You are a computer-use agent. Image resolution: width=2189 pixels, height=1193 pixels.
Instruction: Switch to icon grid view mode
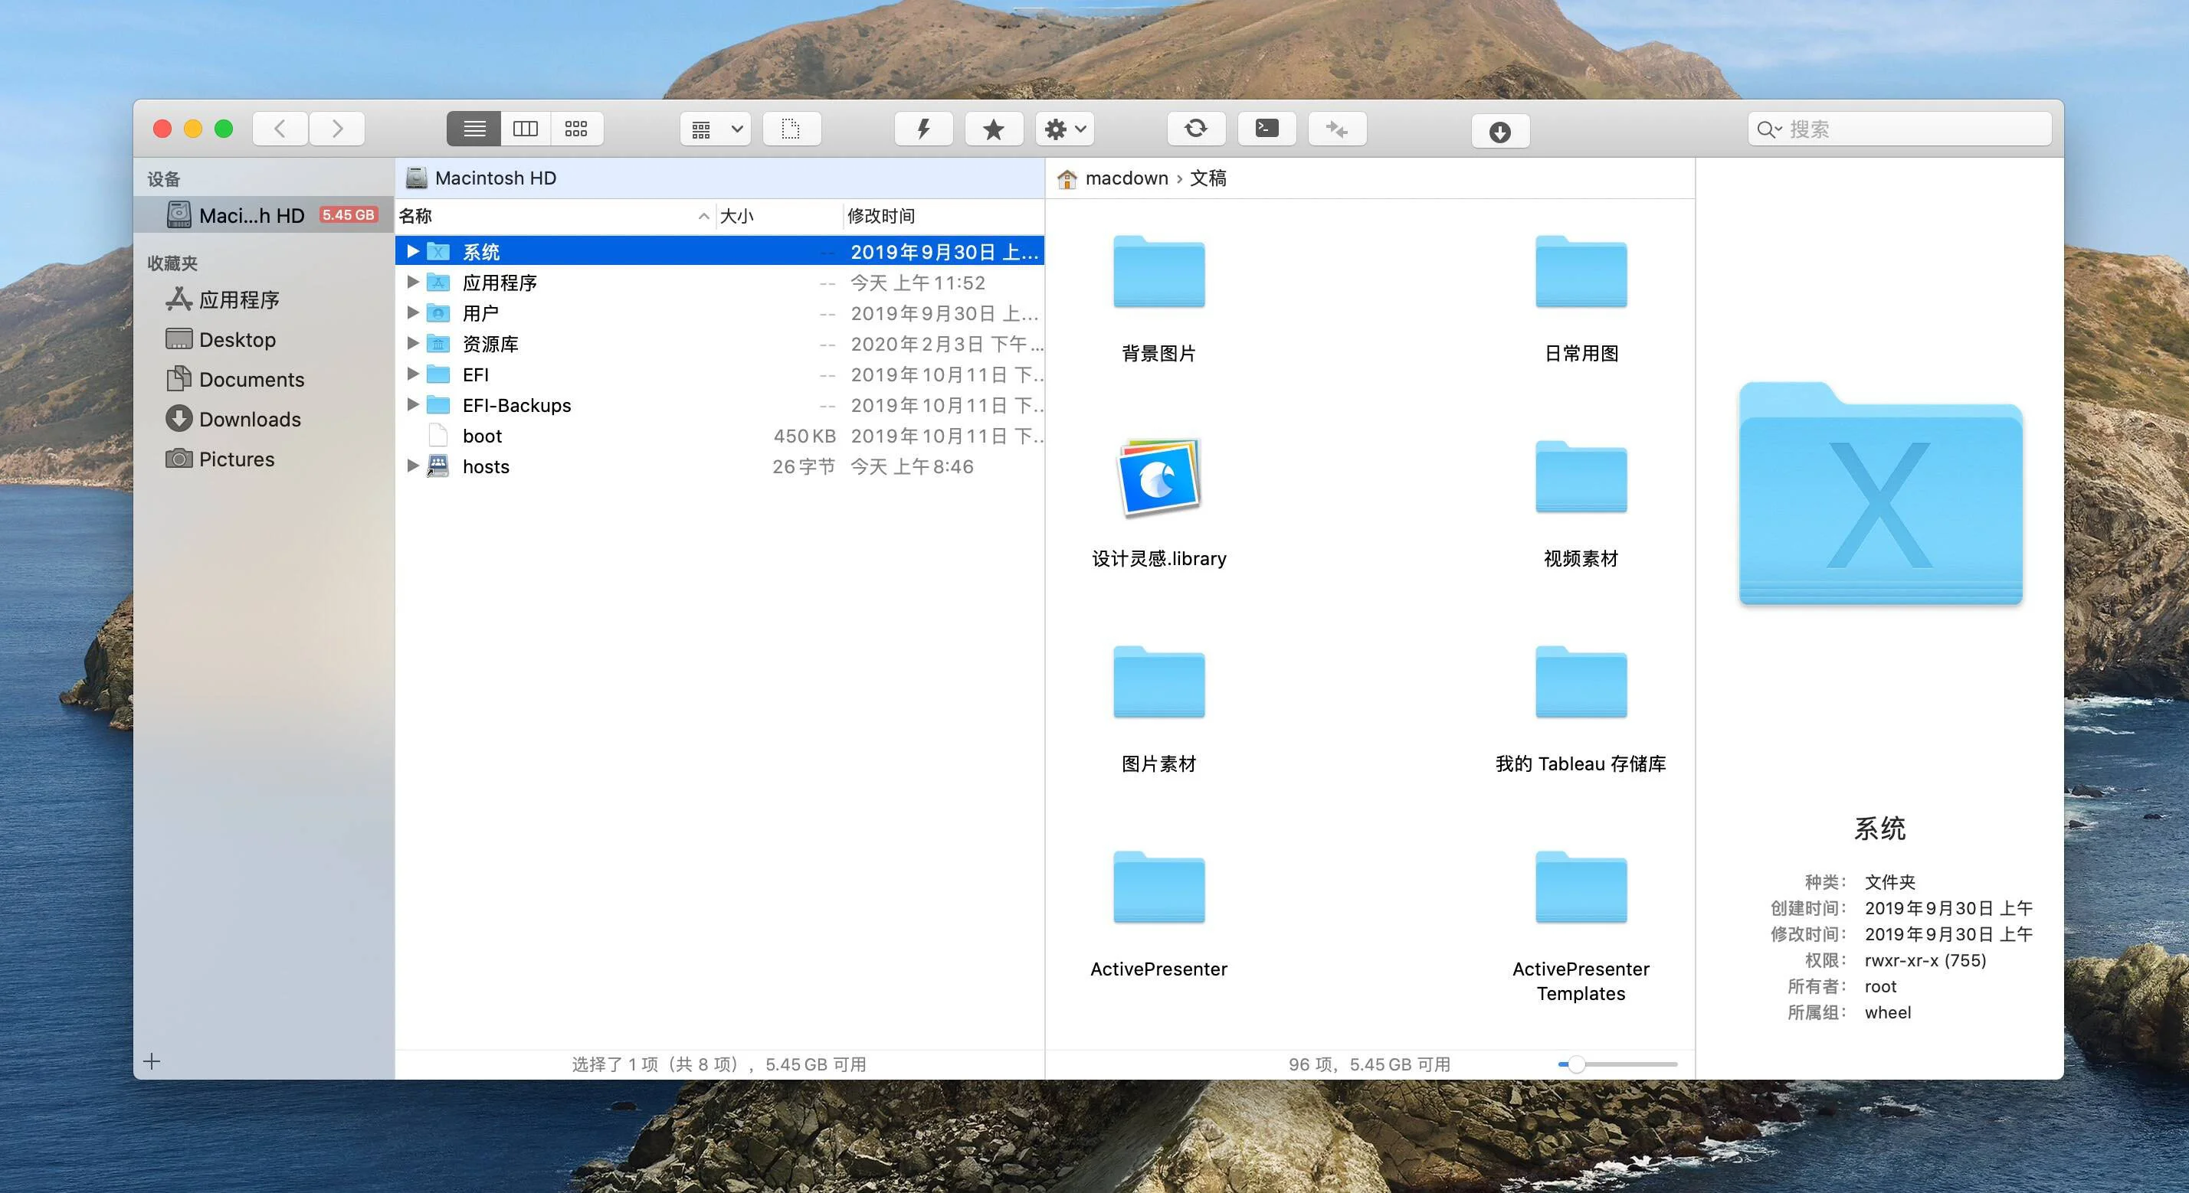coord(577,128)
